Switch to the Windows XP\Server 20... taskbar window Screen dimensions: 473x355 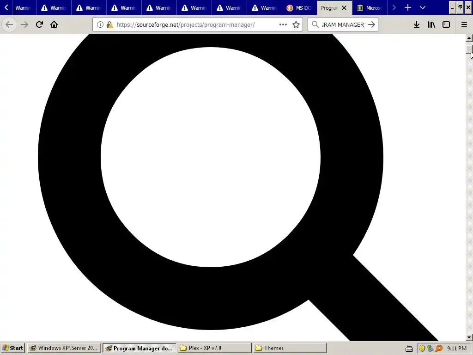click(64, 348)
